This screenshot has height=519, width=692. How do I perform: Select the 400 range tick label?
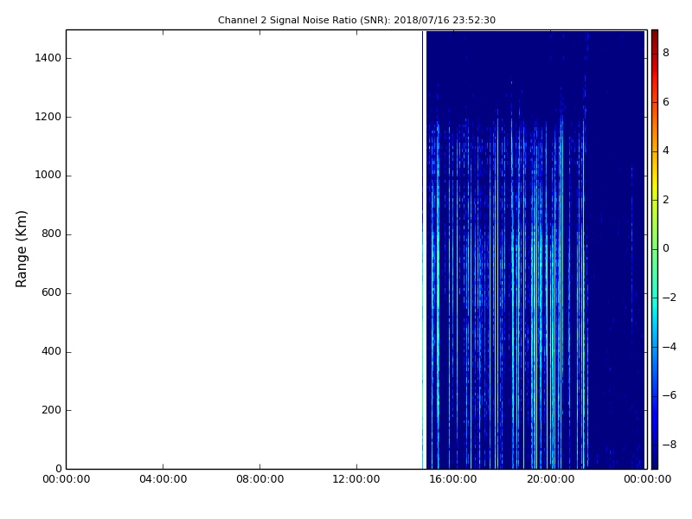(51, 351)
